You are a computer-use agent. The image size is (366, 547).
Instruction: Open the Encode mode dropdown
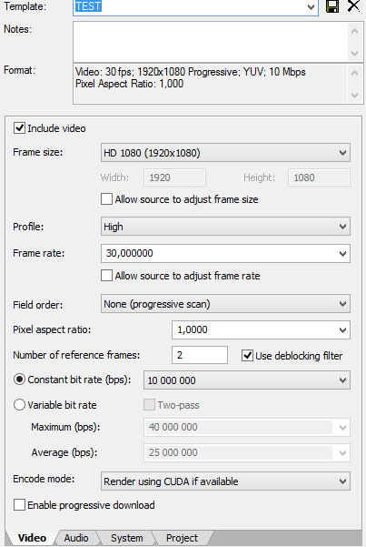[225, 481]
